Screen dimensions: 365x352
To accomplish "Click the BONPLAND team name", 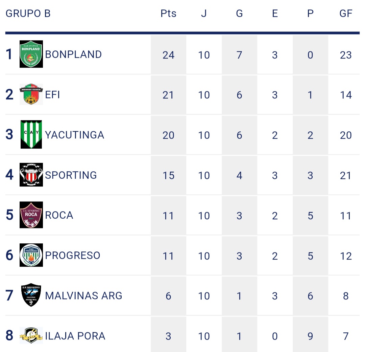I will point(73,54).
